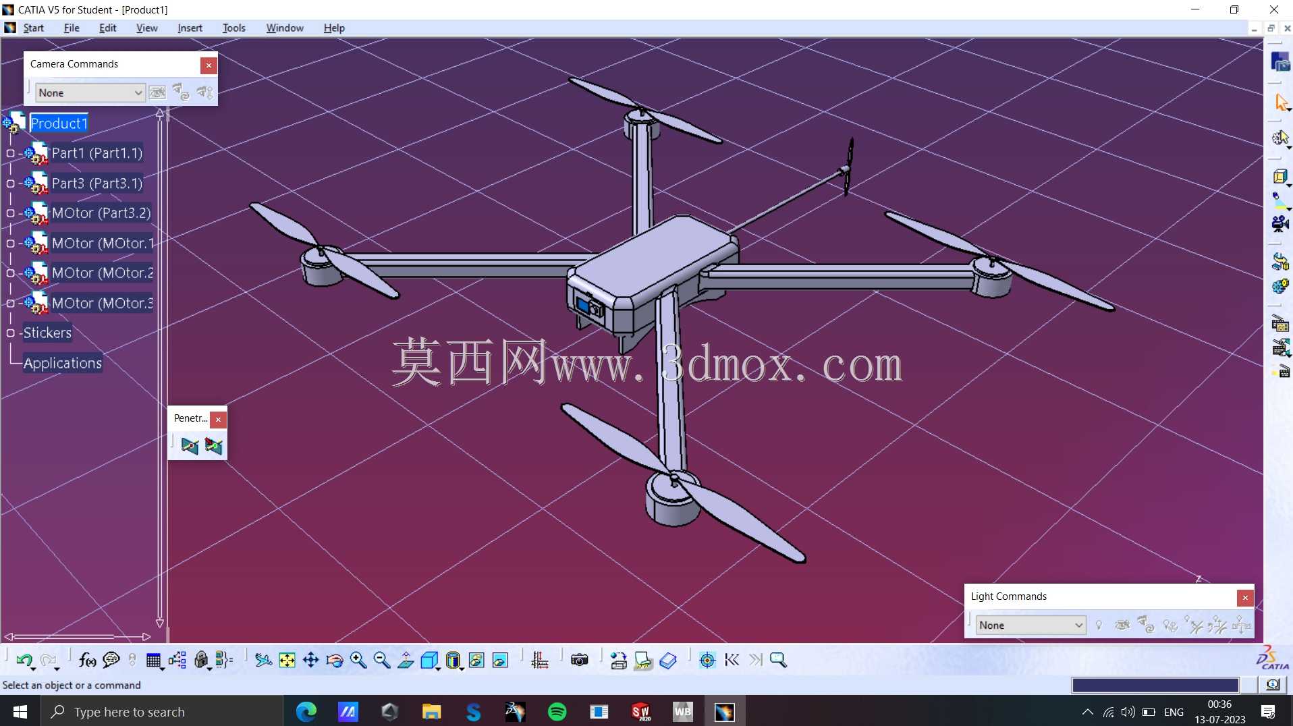Click the Knowledge Inspector tree icon

point(177,660)
